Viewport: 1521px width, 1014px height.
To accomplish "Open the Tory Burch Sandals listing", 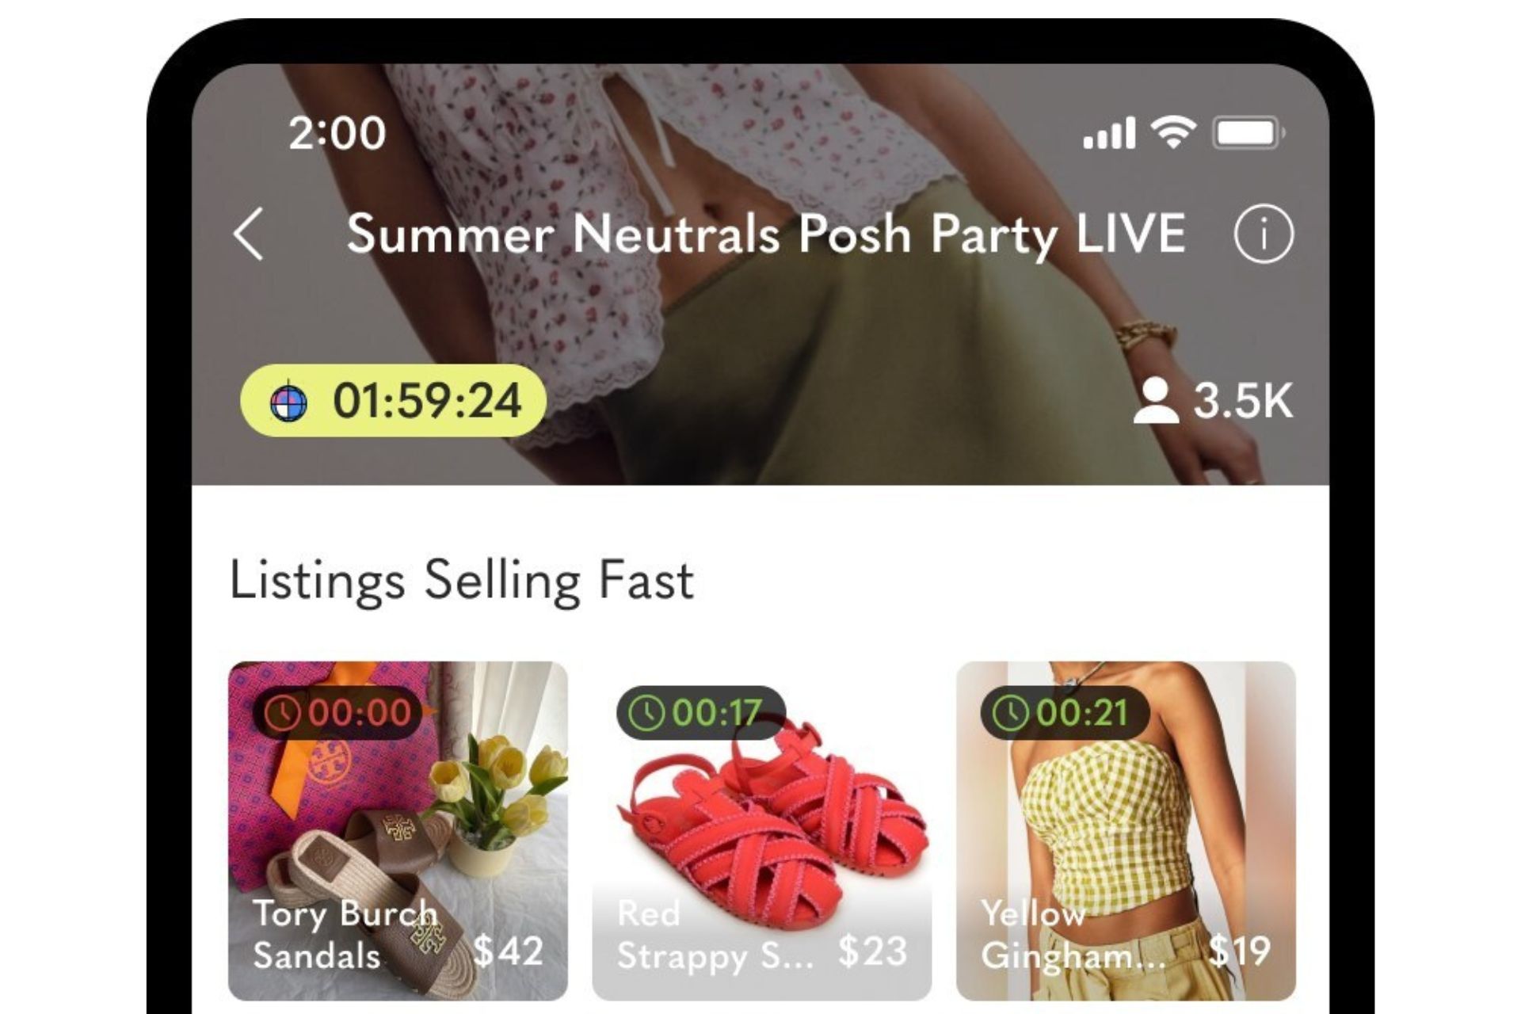I will pos(398,831).
